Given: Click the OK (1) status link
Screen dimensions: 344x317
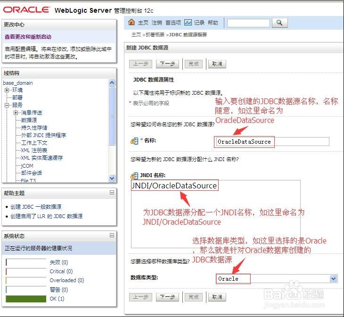Looking at the screenshot, I should point(57,299).
